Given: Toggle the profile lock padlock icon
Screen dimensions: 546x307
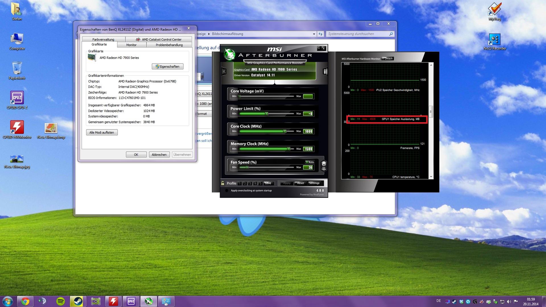Looking at the screenshot, I should pos(222,183).
